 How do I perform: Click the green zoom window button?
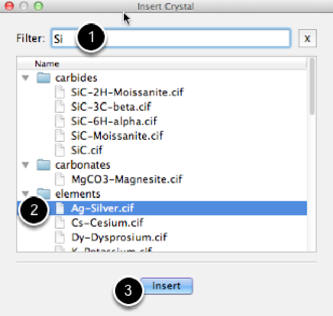pyautogui.click(x=38, y=7)
